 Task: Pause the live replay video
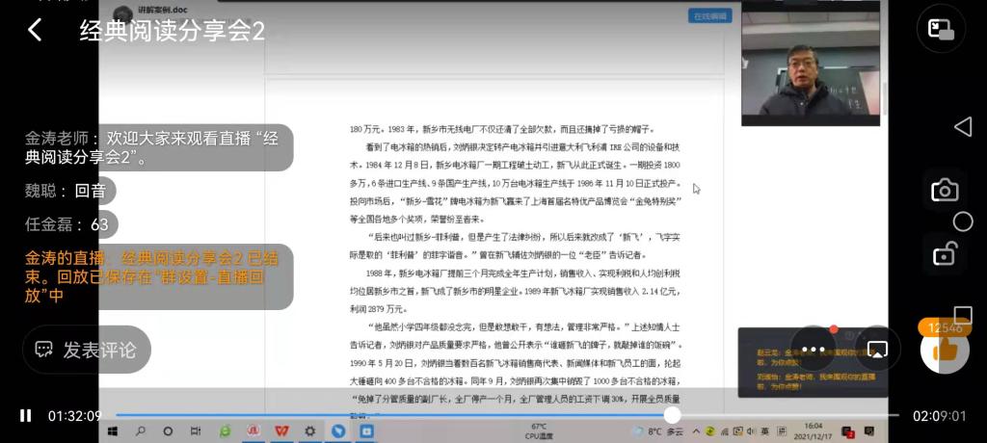point(26,416)
